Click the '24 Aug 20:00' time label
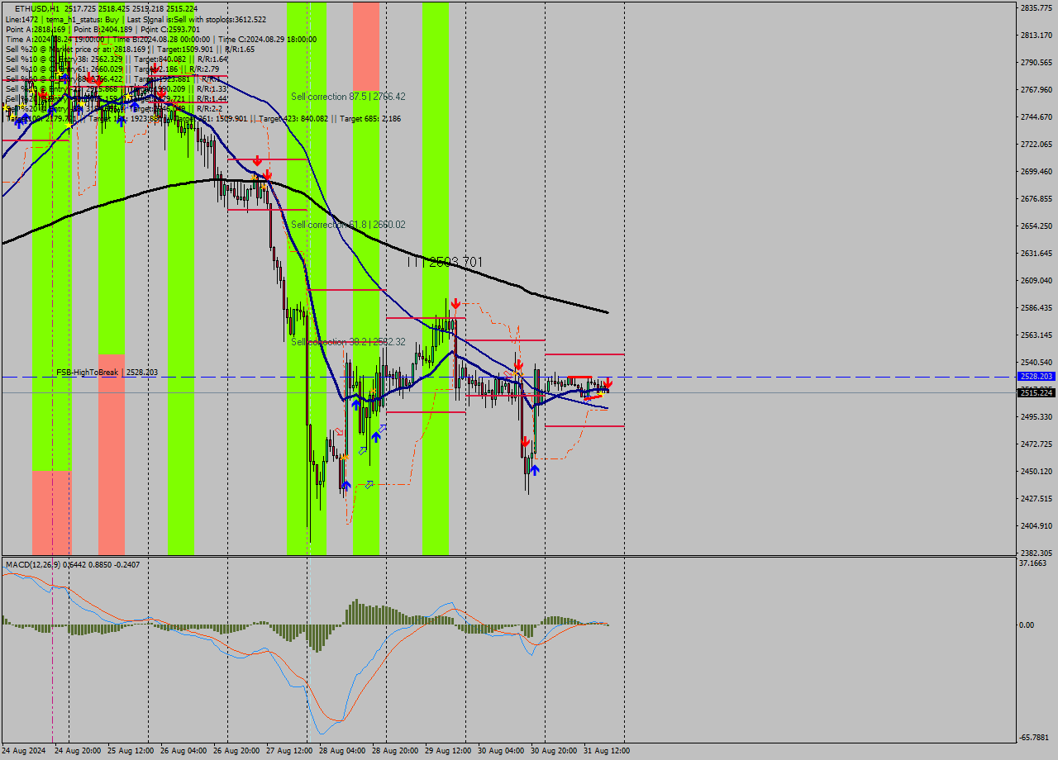The image size is (1058, 760). pyautogui.click(x=78, y=751)
